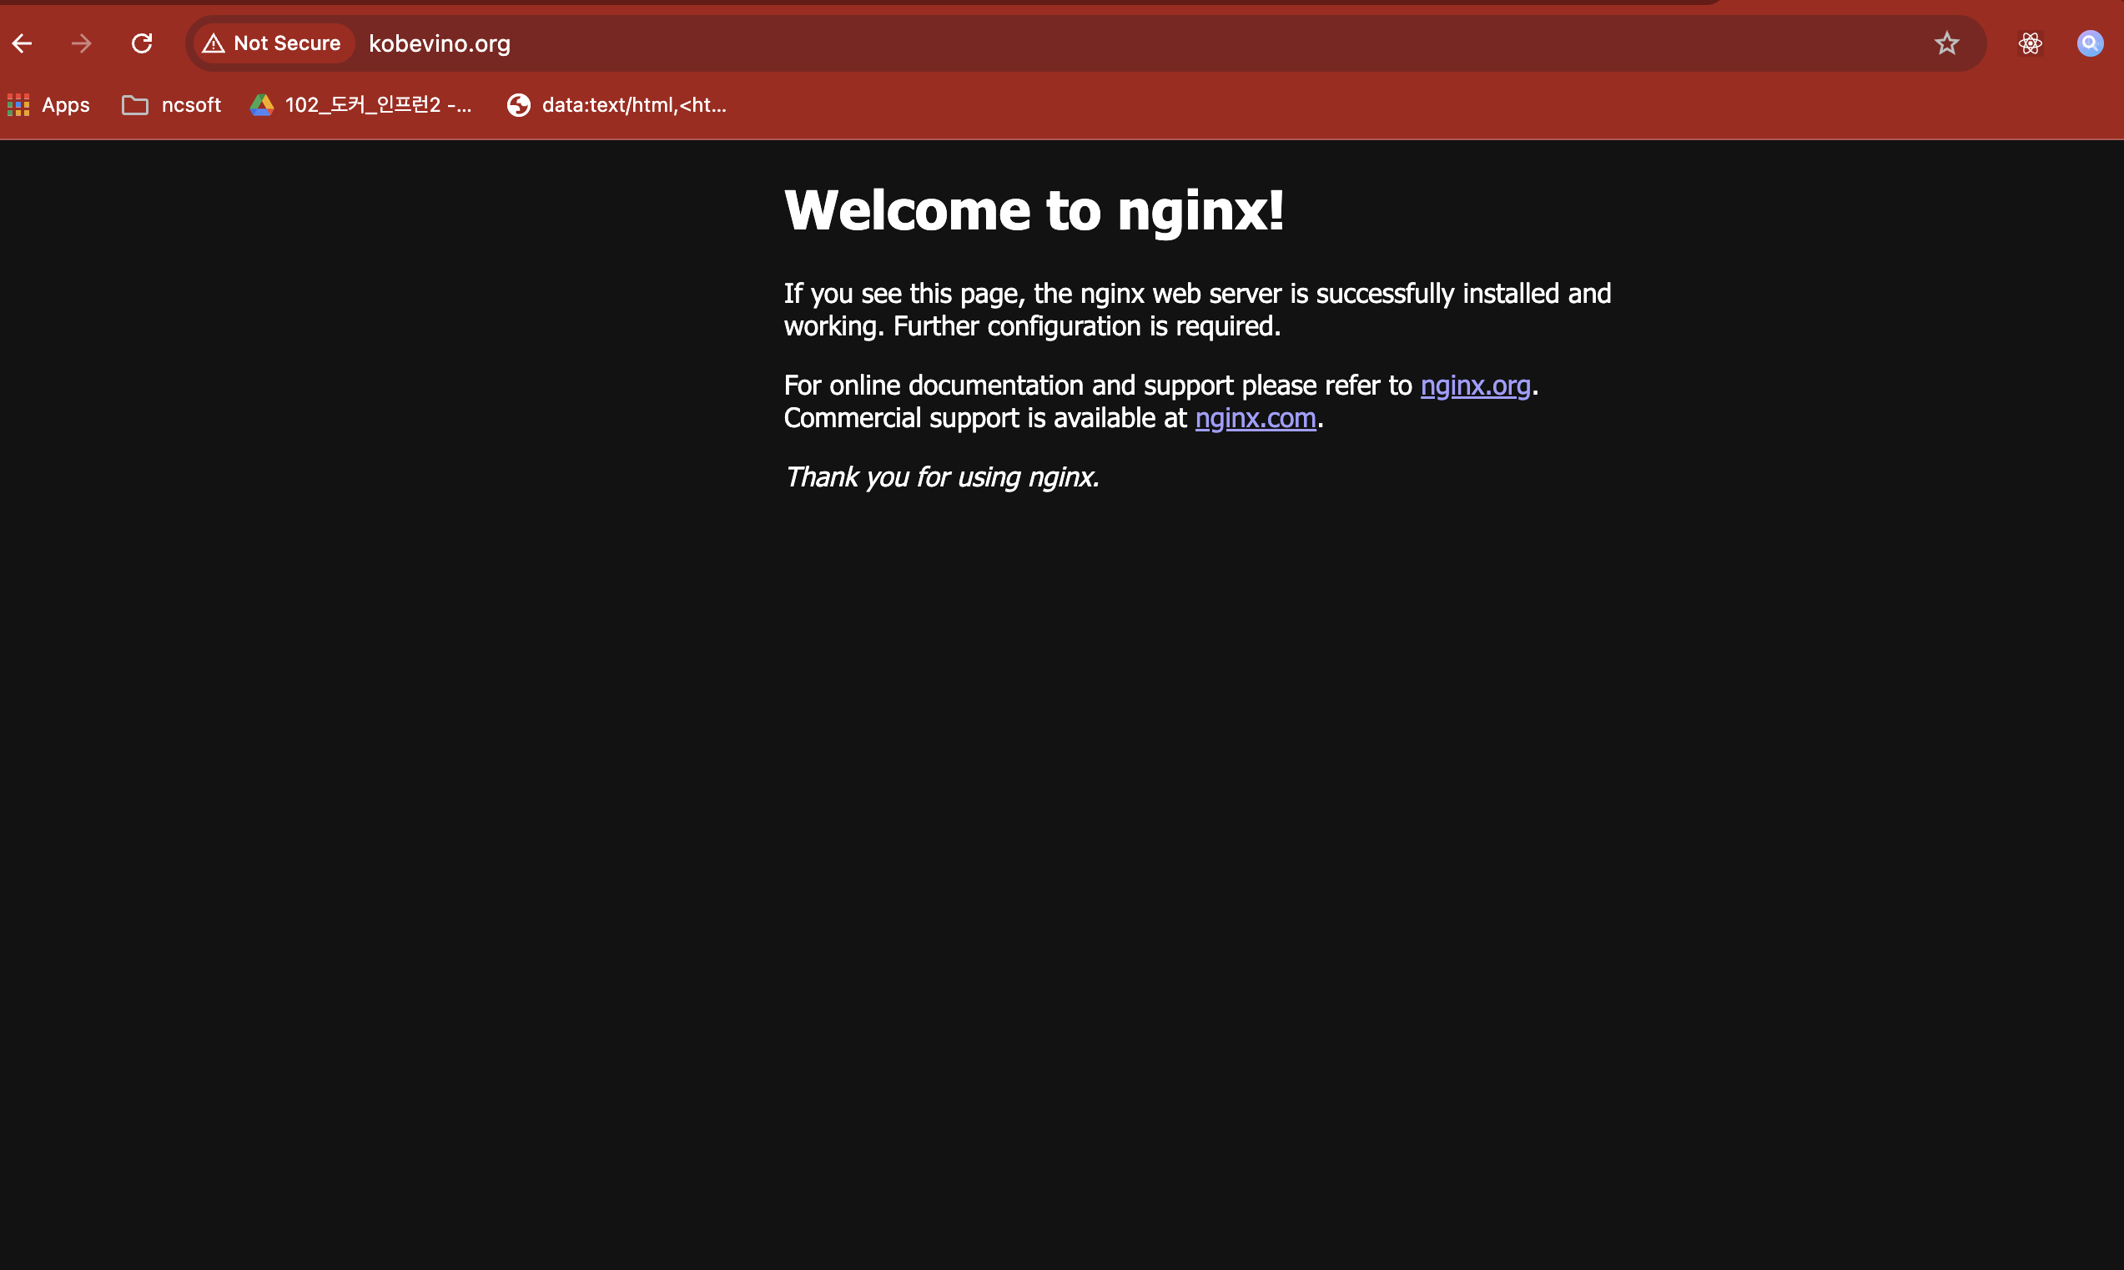Screen dimensions: 2124x1270
Task: Click the search icon in profile avatar
Action: 2089,43
